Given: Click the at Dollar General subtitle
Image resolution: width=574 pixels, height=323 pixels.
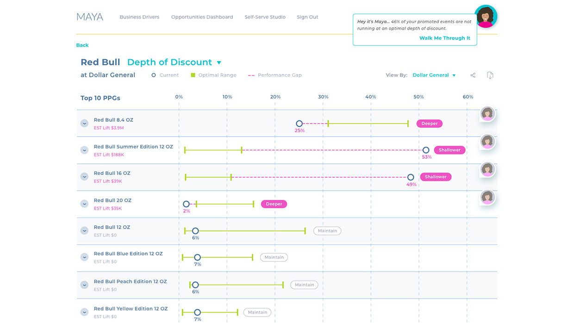Looking at the screenshot, I should pyautogui.click(x=108, y=75).
